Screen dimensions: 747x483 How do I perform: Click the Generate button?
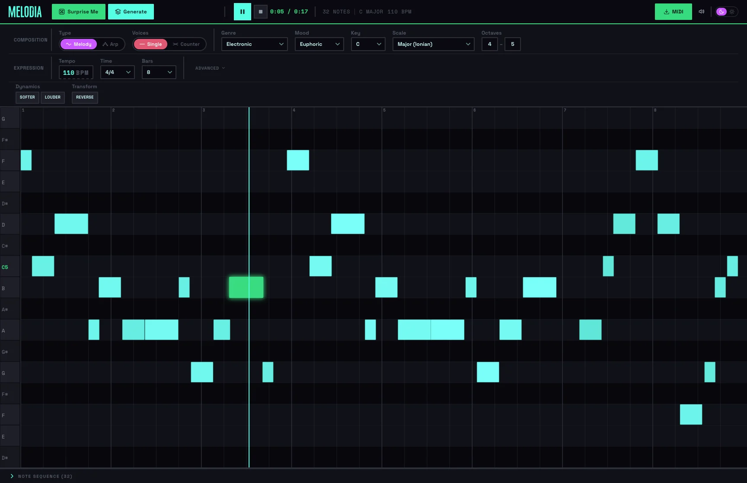point(131,12)
